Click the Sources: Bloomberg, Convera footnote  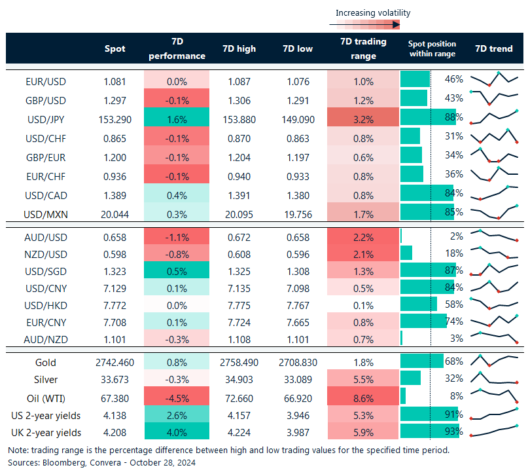click(x=101, y=462)
